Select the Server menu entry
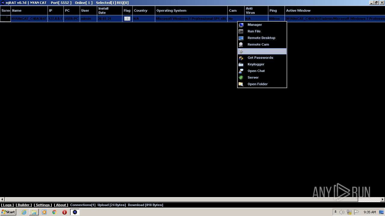The width and height of the screenshot is (385, 216). (262, 77)
